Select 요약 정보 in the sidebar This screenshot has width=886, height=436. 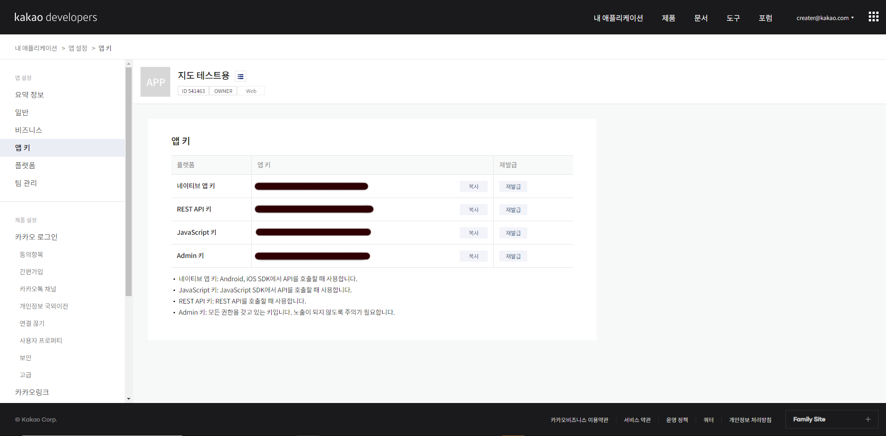tap(62, 95)
